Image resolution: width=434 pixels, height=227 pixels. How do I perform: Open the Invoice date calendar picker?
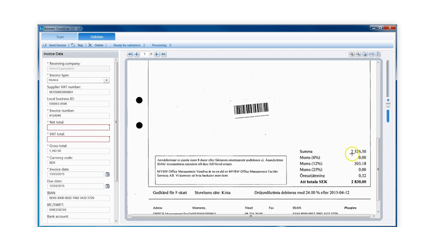click(107, 174)
